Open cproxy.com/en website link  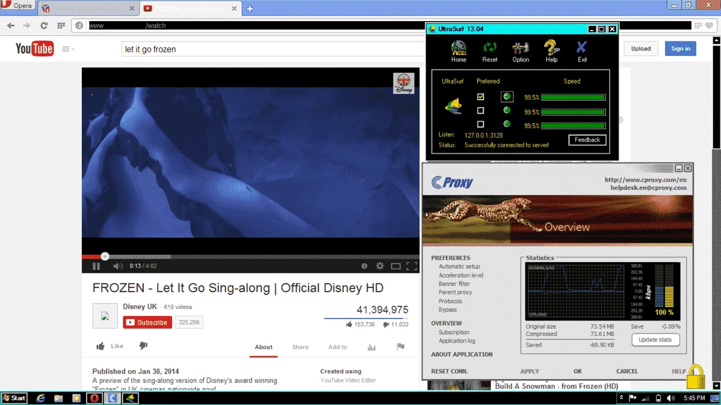(646, 180)
